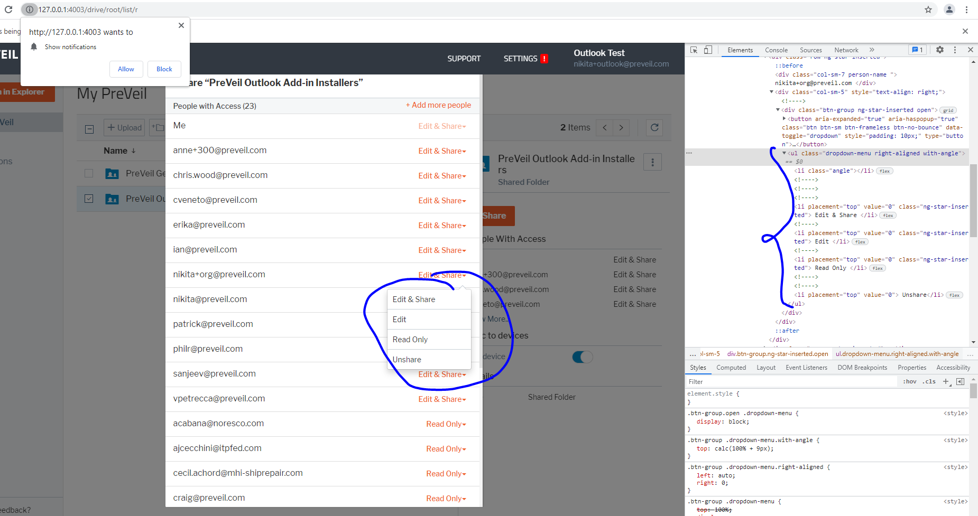
Task: Open Edit & Share dropdown for chris.wood@preveil.com
Action: [x=442, y=175]
